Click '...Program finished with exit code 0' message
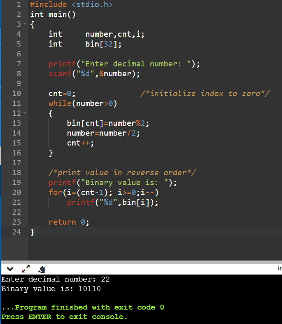Image resolution: width=282 pixels, height=324 pixels. click(x=83, y=307)
